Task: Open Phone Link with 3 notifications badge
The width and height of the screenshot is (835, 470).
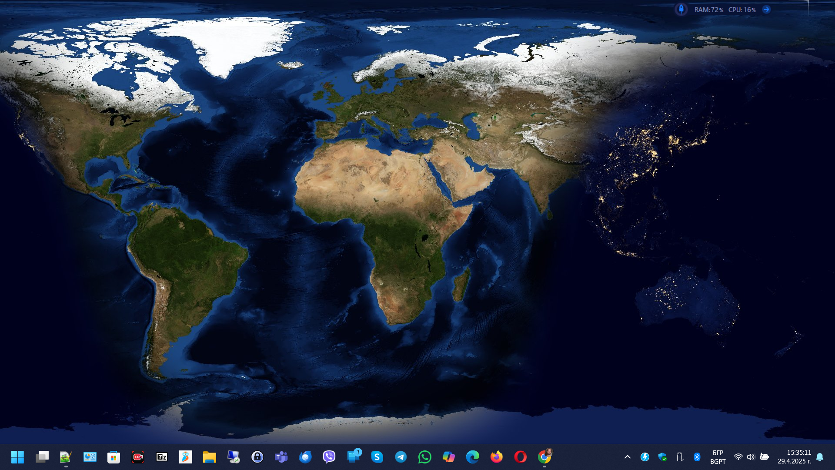Action: (354, 456)
